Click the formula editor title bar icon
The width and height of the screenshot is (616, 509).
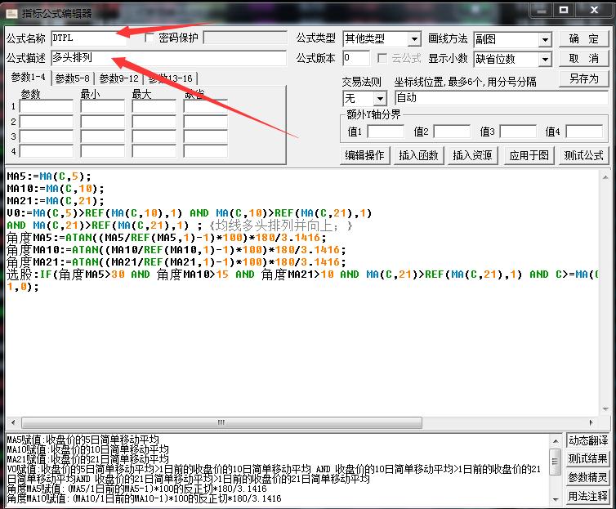10,12
